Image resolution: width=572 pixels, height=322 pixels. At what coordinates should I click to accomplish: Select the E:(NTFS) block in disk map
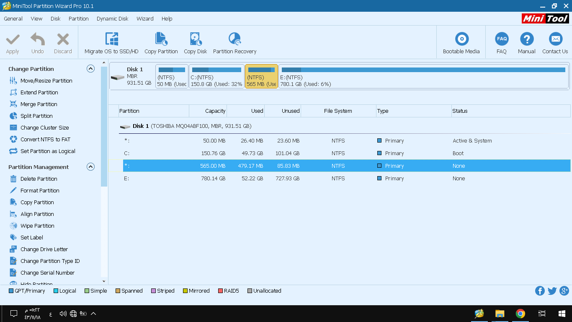(423, 76)
